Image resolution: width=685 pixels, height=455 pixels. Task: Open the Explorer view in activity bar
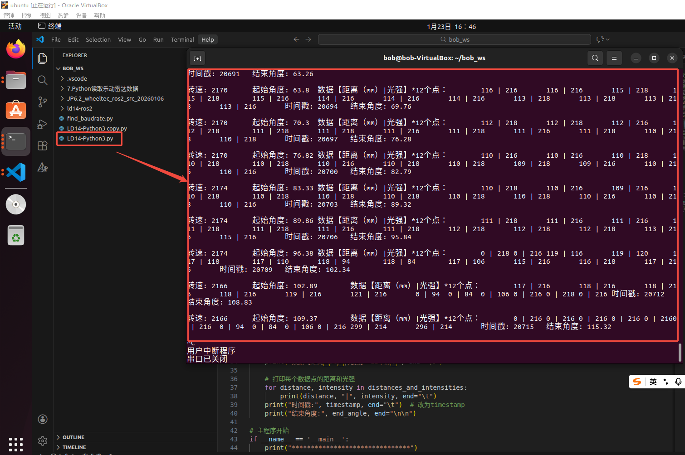pyautogui.click(x=43, y=58)
